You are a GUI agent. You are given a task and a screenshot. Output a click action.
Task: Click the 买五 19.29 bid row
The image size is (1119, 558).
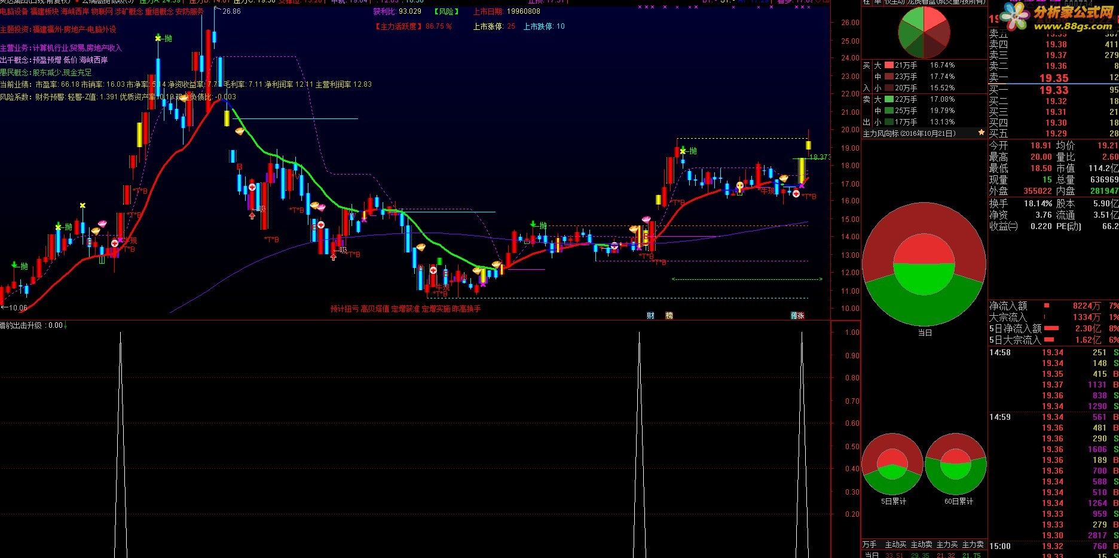[1053, 134]
